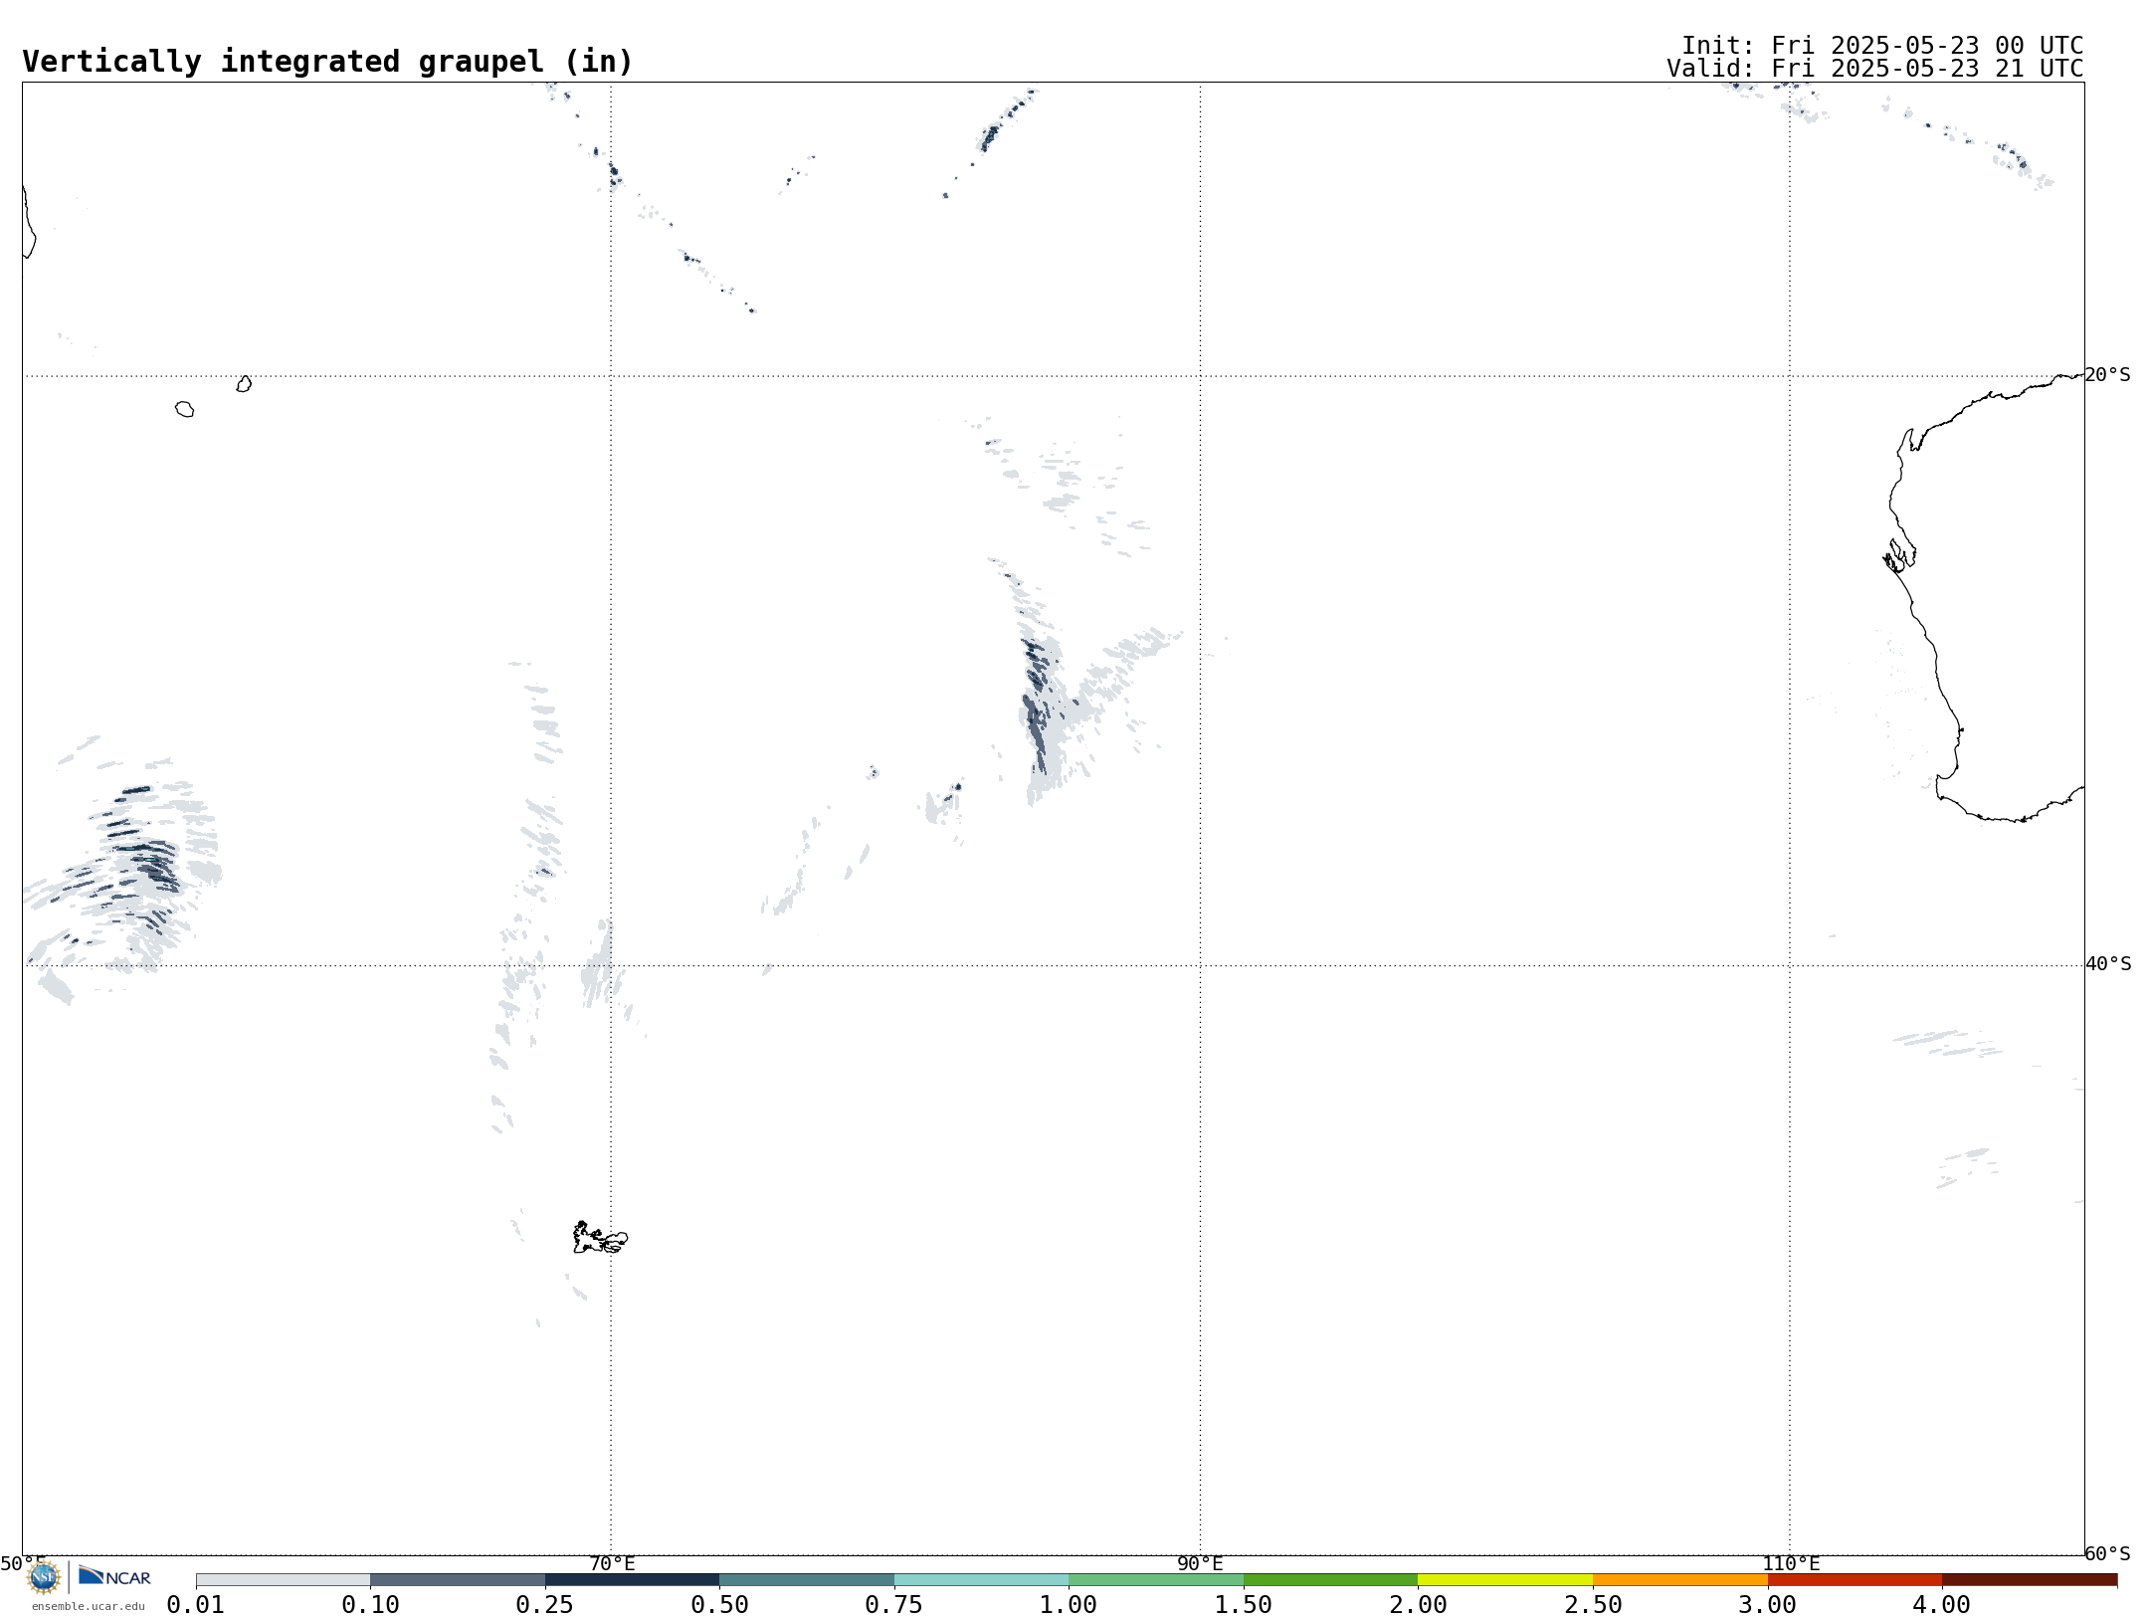Click the 0.25 colorbar tick label
Screen dimensions: 2149x1618
(x=545, y=1605)
